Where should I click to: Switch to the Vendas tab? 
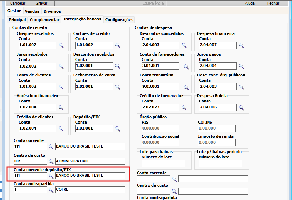click(32, 11)
